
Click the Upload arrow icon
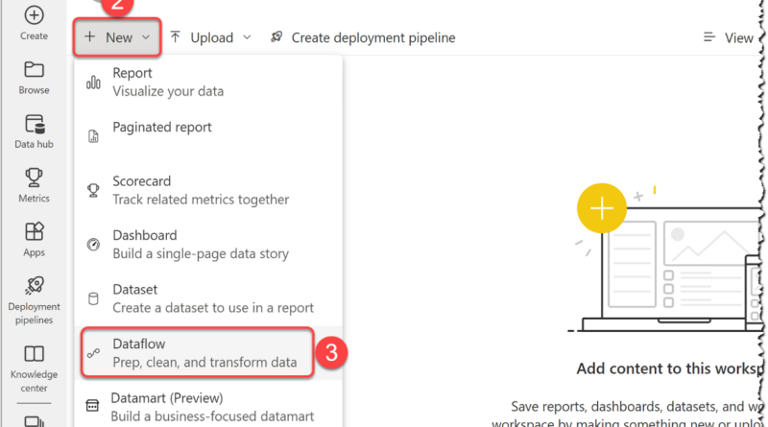click(176, 36)
